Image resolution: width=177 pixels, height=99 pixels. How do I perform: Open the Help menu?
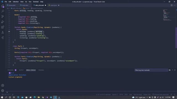coord(42,2)
